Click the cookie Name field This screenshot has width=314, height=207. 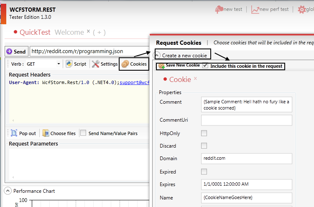coord(247,198)
